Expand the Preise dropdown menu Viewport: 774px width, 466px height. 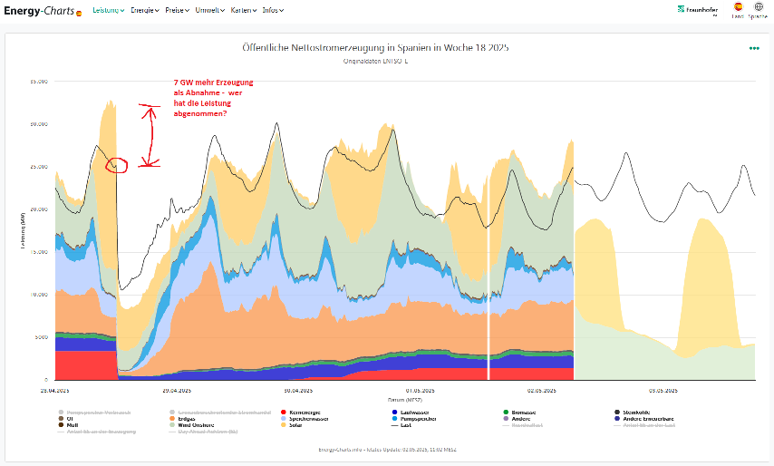click(178, 10)
